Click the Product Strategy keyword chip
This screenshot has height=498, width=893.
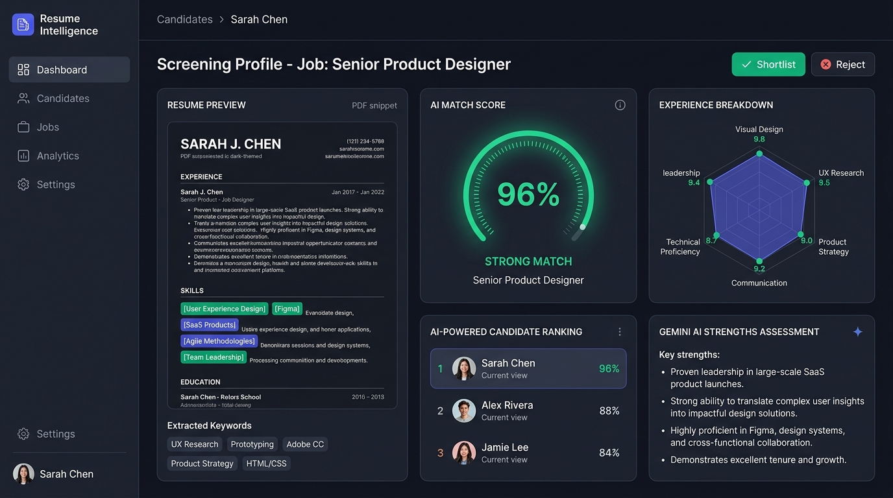click(x=202, y=464)
